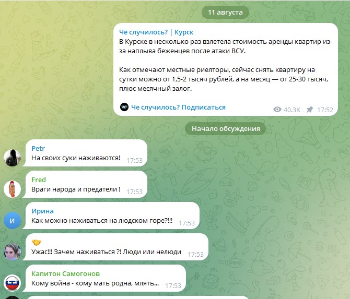Open Ирина's blue «И» avatar
This screenshot has width=350, height=299.
coord(13,221)
